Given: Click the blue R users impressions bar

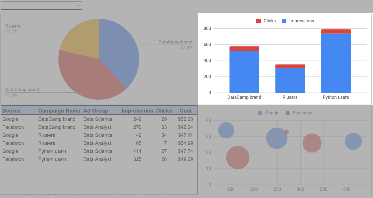Looking at the screenshot, I should point(290,80).
